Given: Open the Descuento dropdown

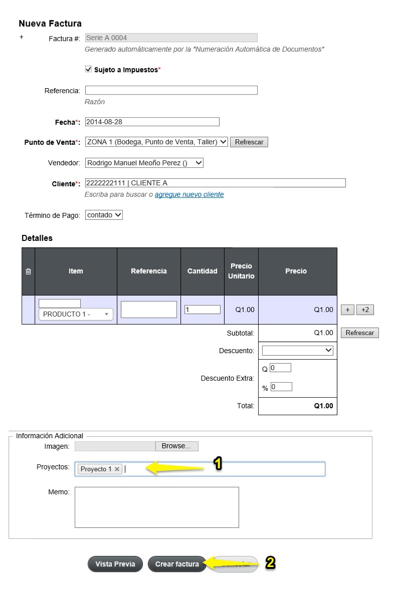Looking at the screenshot, I should point(297,350).
